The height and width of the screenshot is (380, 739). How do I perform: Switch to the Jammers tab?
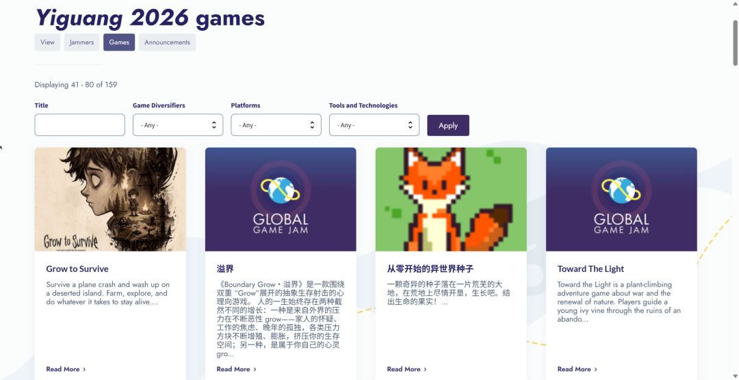(x=81, y=42)
